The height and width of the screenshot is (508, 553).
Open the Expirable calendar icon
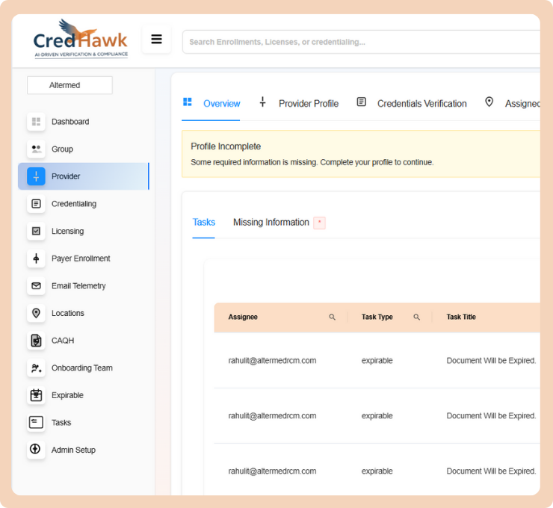coord(36,395)
